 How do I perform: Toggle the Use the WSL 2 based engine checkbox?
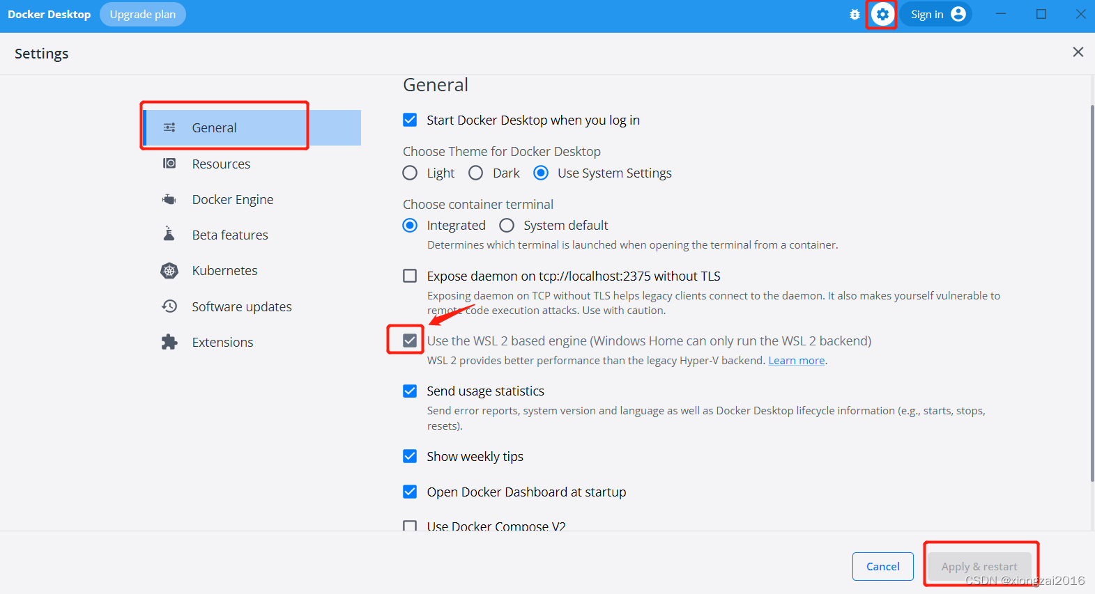pos(410,341)
